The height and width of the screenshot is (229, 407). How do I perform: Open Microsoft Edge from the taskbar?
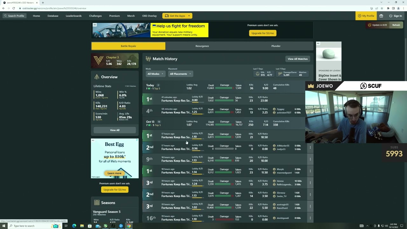pyautogui.click(x=74, y=226)
